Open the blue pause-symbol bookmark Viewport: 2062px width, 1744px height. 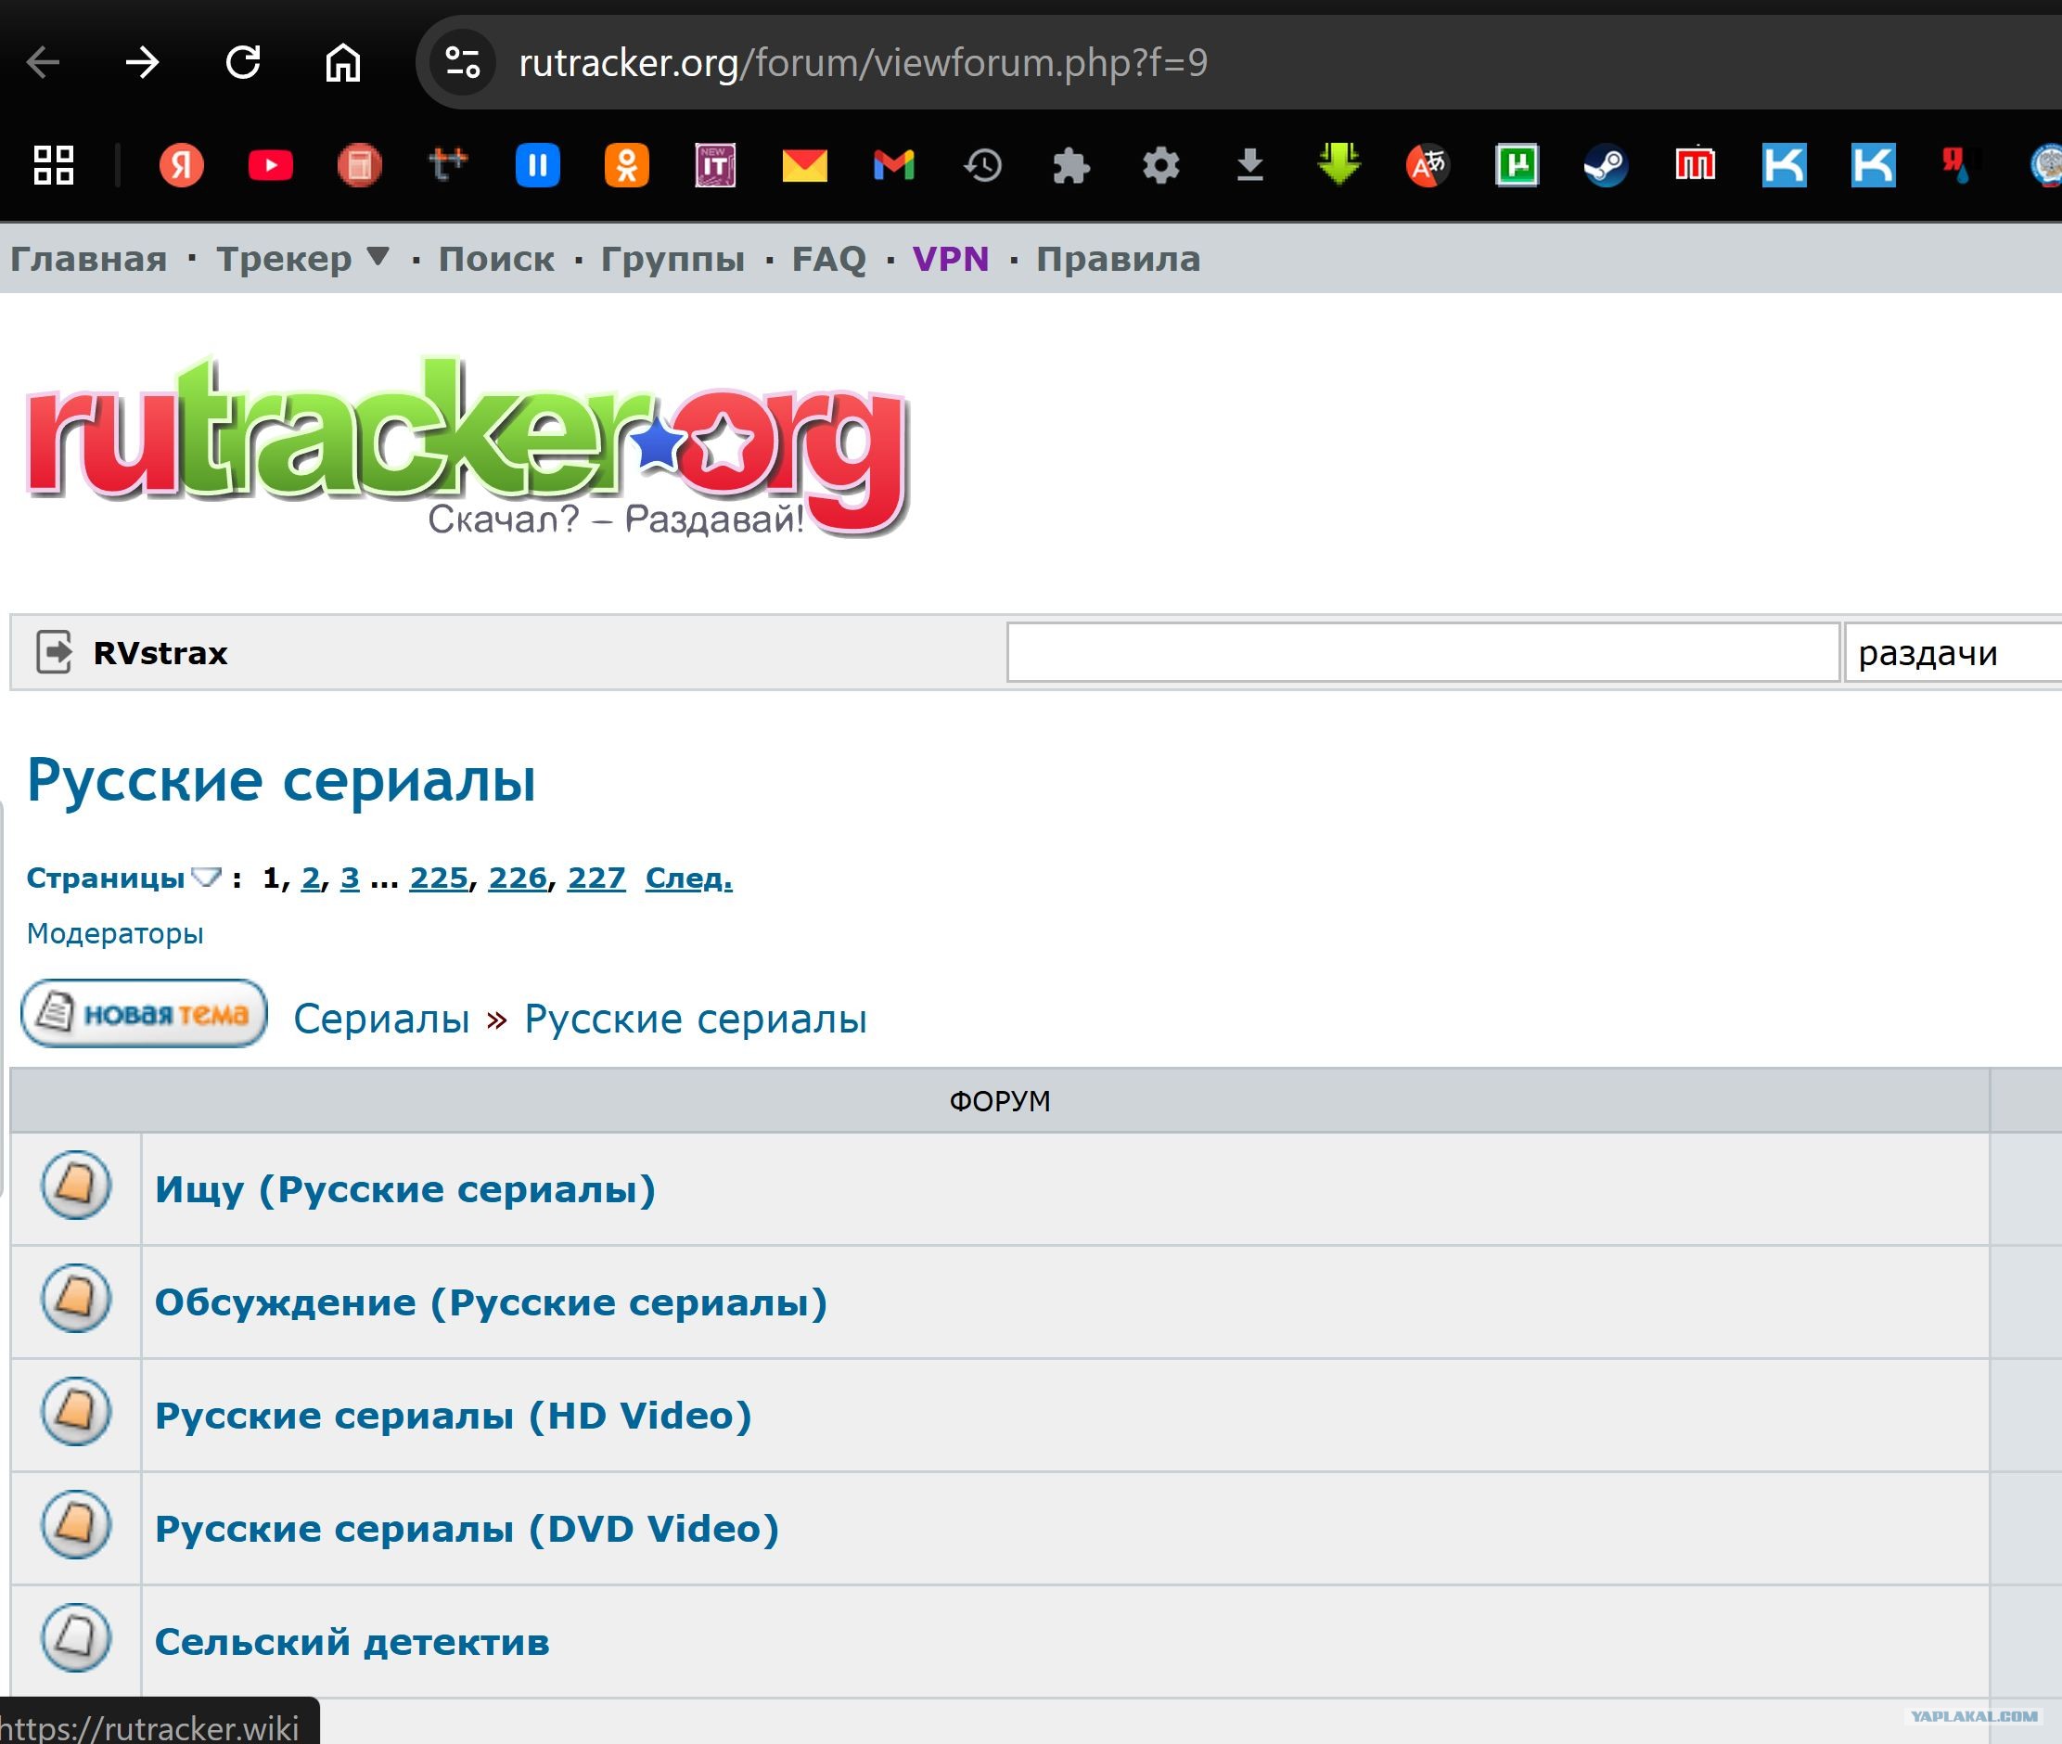[538, 165]
